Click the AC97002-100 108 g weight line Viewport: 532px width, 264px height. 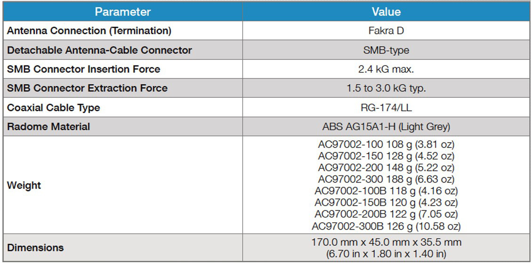(x=386, y=144)
